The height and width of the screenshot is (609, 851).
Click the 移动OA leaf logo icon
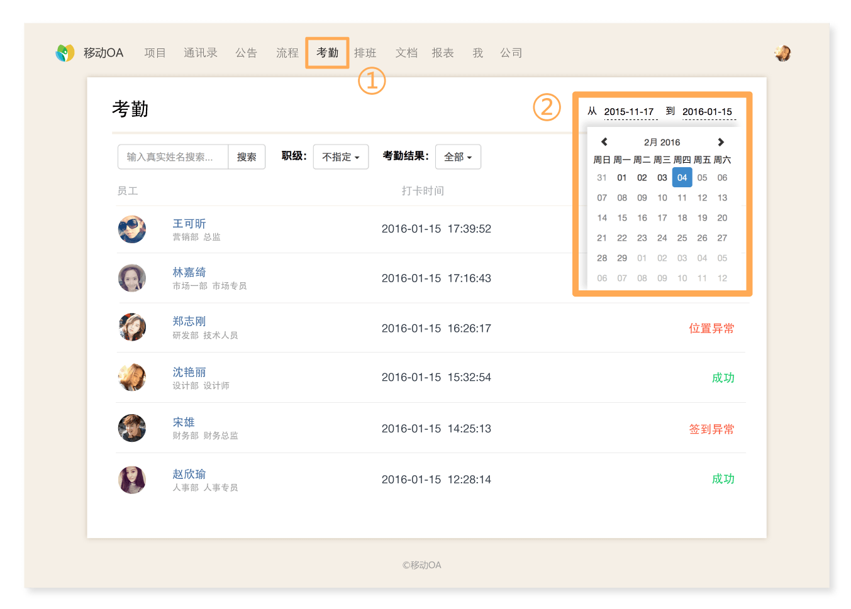(65, 53)
